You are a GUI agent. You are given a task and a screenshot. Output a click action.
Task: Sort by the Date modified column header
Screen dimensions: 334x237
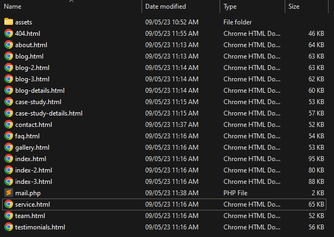(x=165, y=7)
